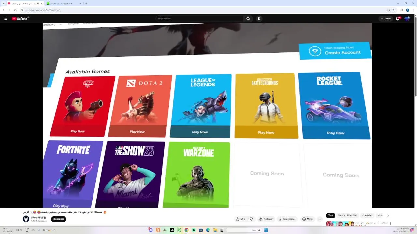Open more actions ellipsis under video
417x234 pixels.
pos(319,219)
